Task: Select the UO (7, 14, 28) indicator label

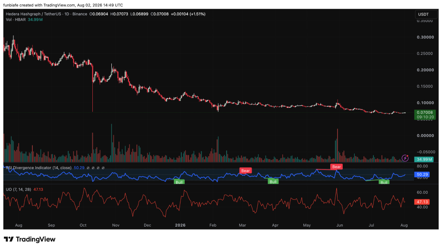Action: [18, 189]
